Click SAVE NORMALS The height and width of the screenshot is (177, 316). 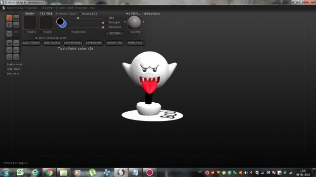click(73, 43)
